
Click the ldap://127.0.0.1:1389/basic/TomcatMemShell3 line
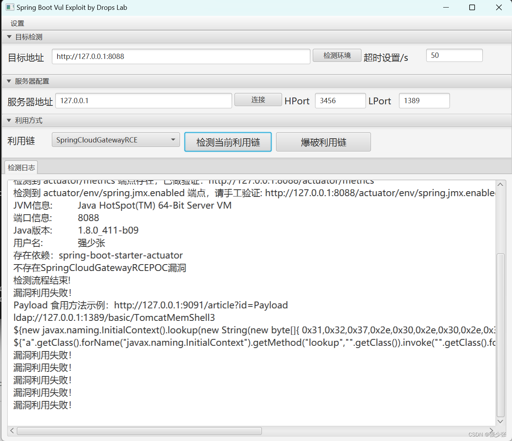[114, 318]
